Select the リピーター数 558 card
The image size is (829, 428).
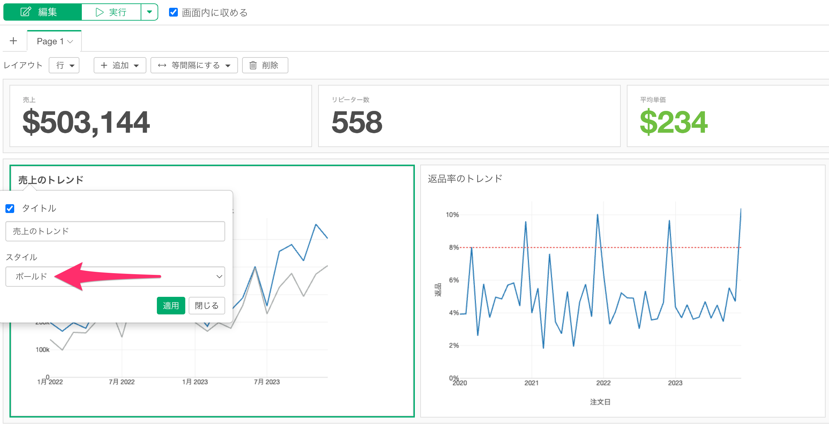pyautogui.click(x=469, y=116)
